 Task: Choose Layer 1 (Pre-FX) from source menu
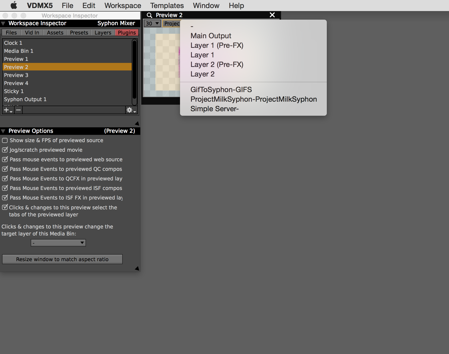[253, 45]
